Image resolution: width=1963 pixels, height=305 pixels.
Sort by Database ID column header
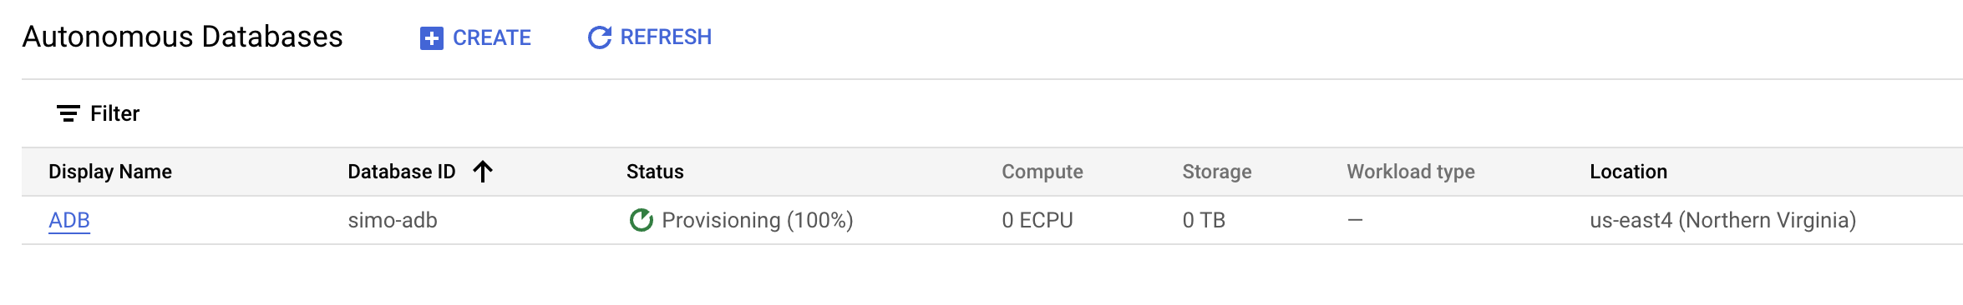click(402, 172)
